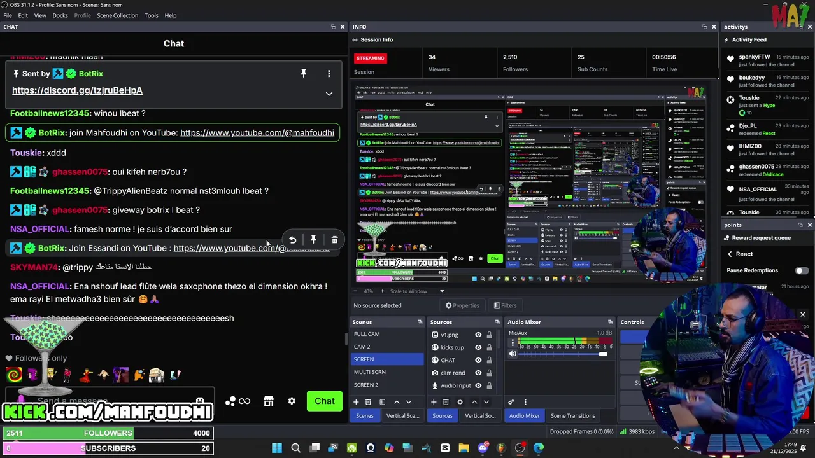Remove the selected source
This screenshot has height=458, width=815.
[446, 402]
